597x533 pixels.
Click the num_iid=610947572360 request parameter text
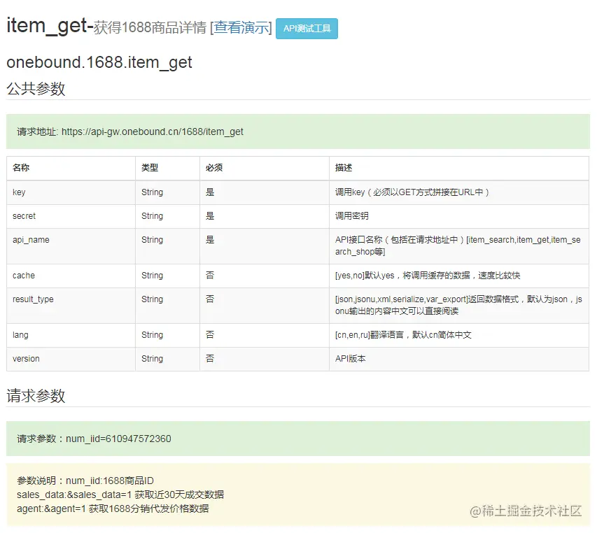pyautogui.click(x=118, y=439)
